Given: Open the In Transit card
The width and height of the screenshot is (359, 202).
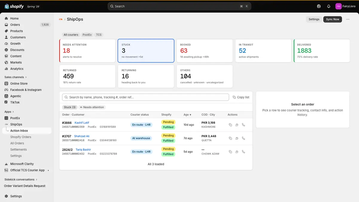Looking at the screenshot, I should pos(263,51).
